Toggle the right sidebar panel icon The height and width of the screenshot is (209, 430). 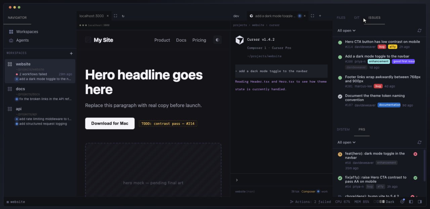[x=420, y=202]
